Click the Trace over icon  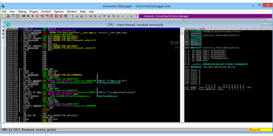[56, 16]
